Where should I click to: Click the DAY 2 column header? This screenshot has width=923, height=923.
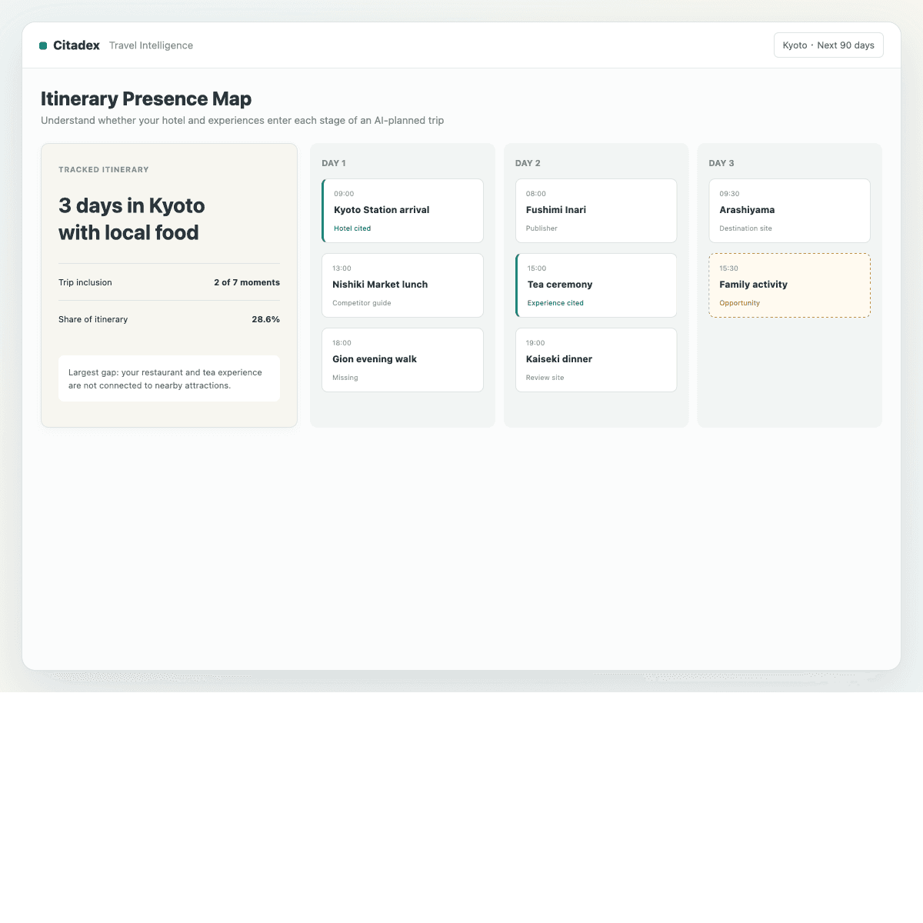point(528,163)
